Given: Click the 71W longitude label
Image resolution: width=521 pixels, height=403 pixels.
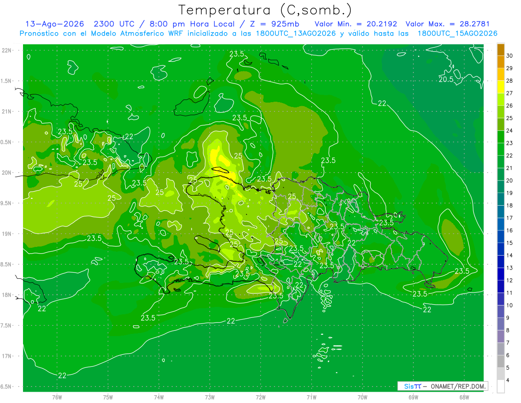Looking at the screenshot, I should pyautogui.click(x=311, y=397).
